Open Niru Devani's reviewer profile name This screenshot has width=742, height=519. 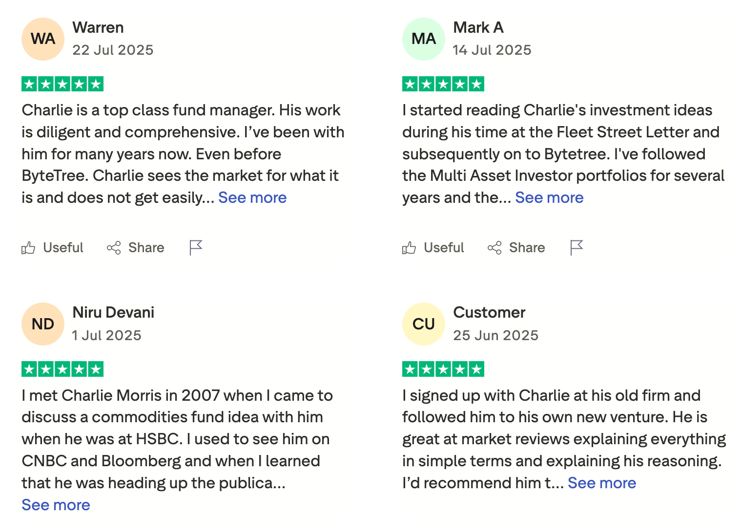coord(113,312)
